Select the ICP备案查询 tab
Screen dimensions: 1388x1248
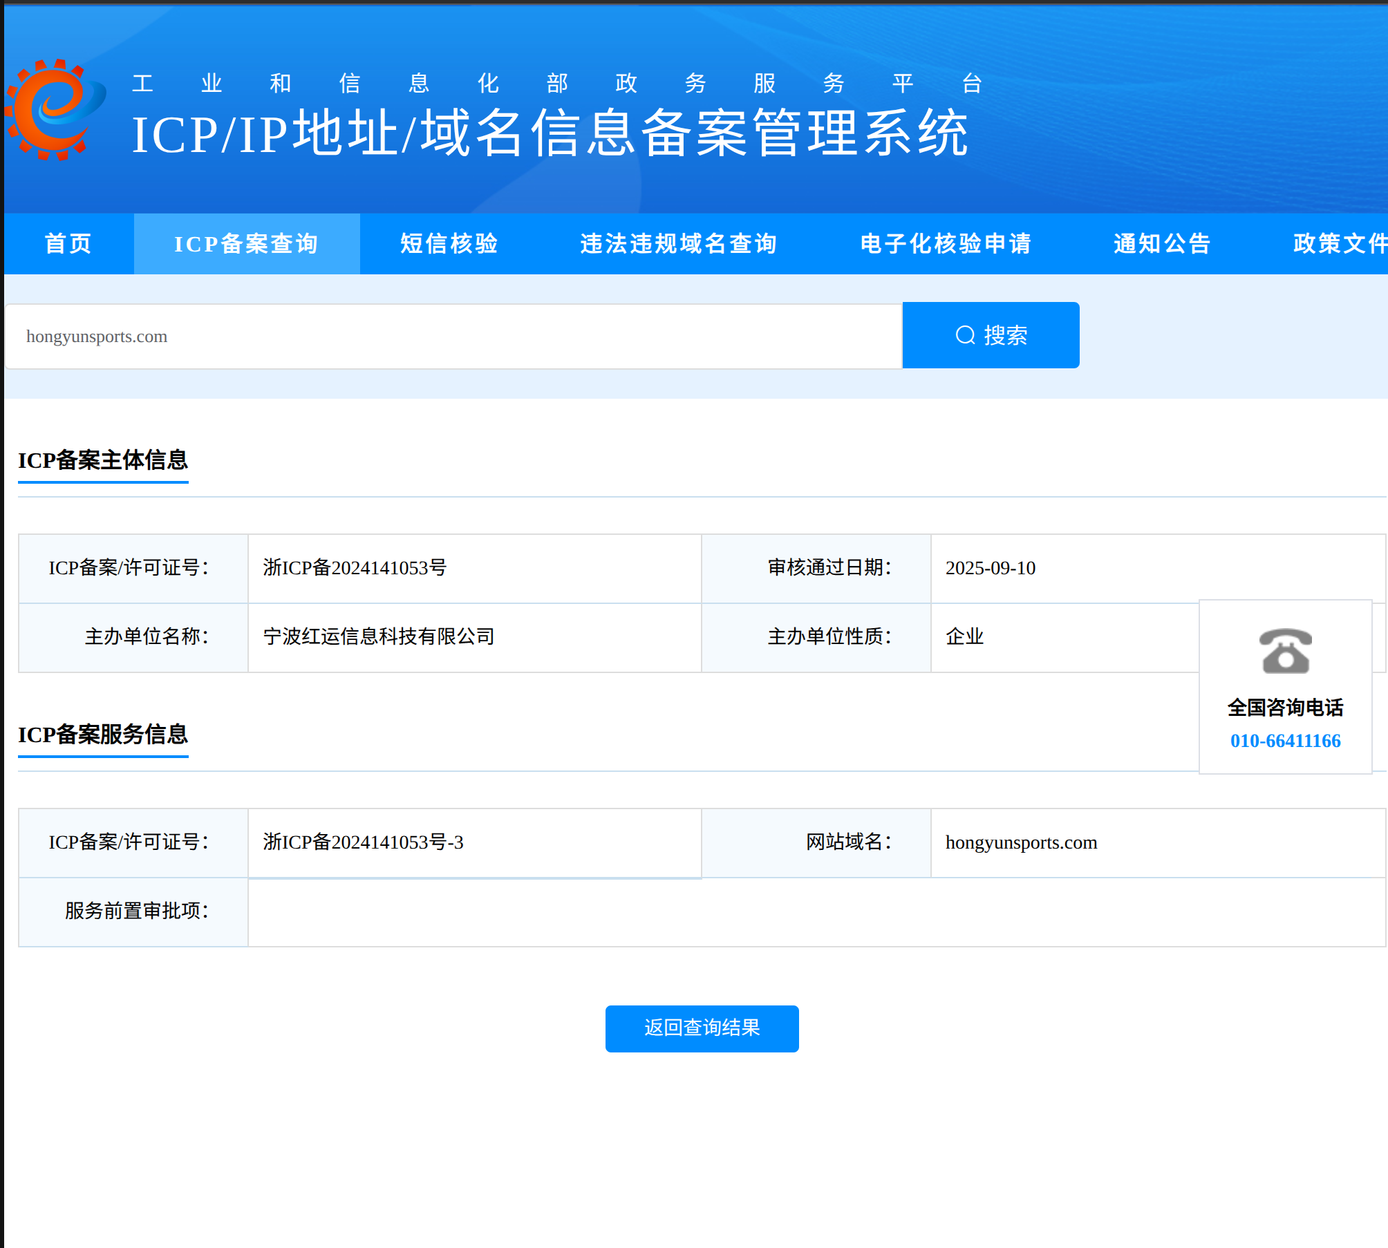click(246, 243)
